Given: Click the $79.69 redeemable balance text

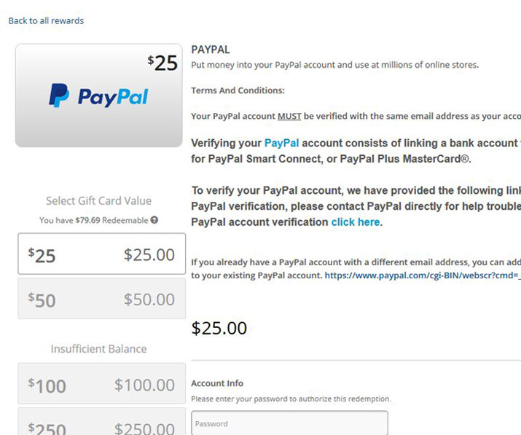Looking at the screenshot, I should (x=88, y=220).
